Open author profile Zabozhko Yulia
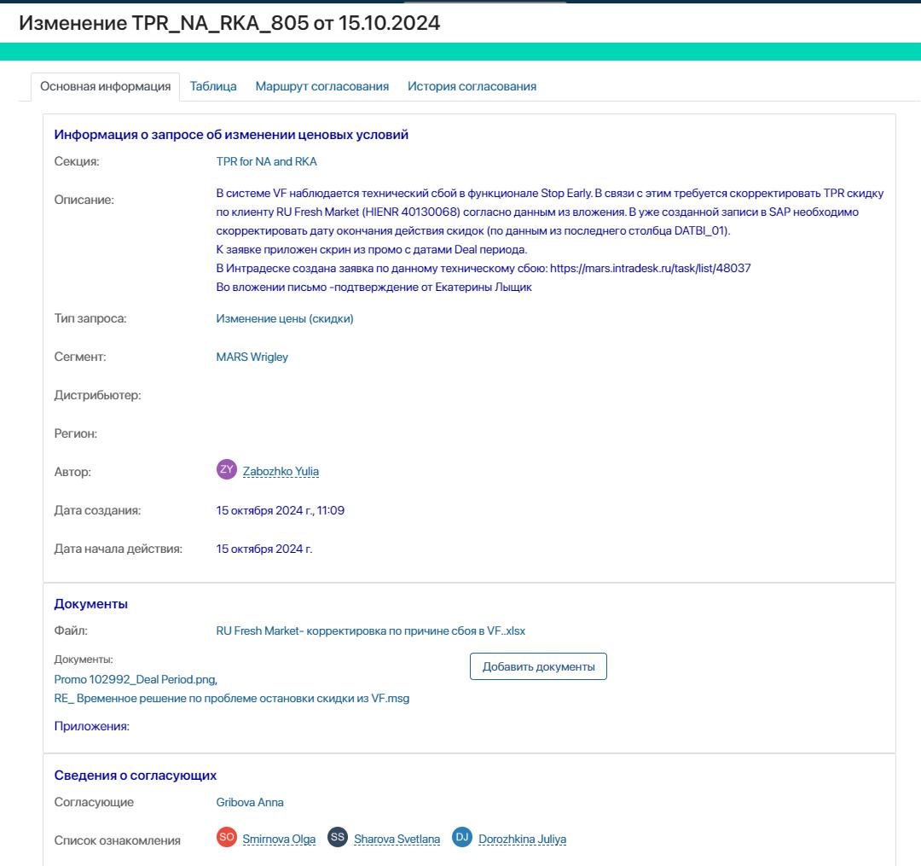921x866 pixels. 281,471
